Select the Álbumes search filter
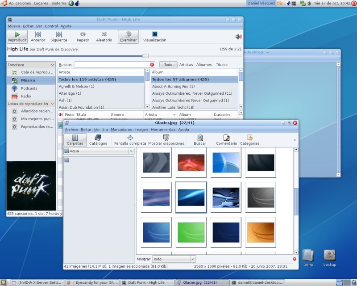Image resolution: width=357 pixels, height=286 pixels. [x=204, y=64]
